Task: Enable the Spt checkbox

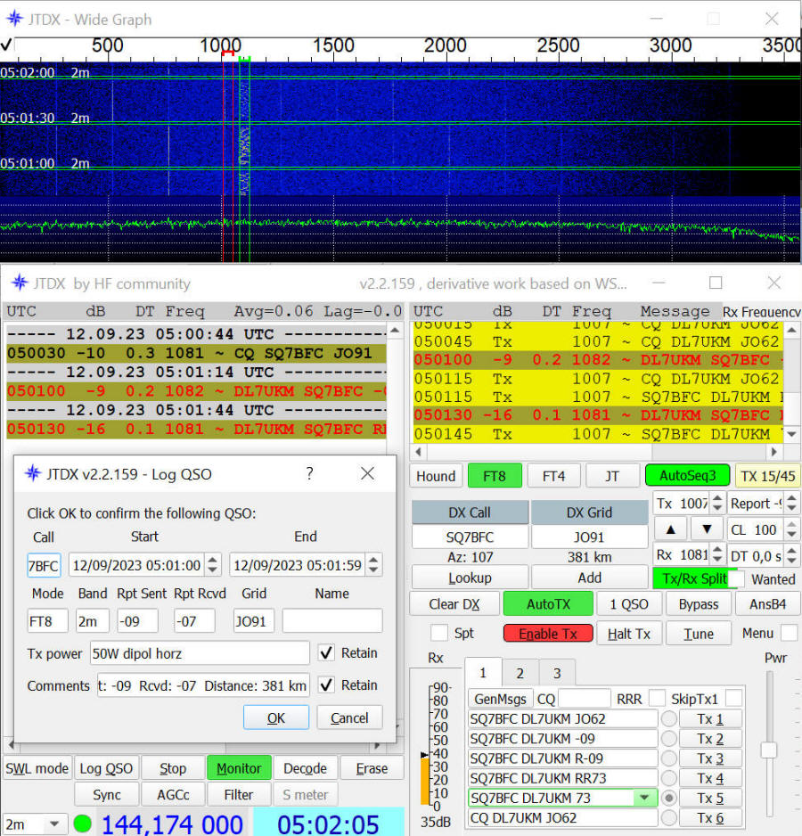Action: pos(438,633)
